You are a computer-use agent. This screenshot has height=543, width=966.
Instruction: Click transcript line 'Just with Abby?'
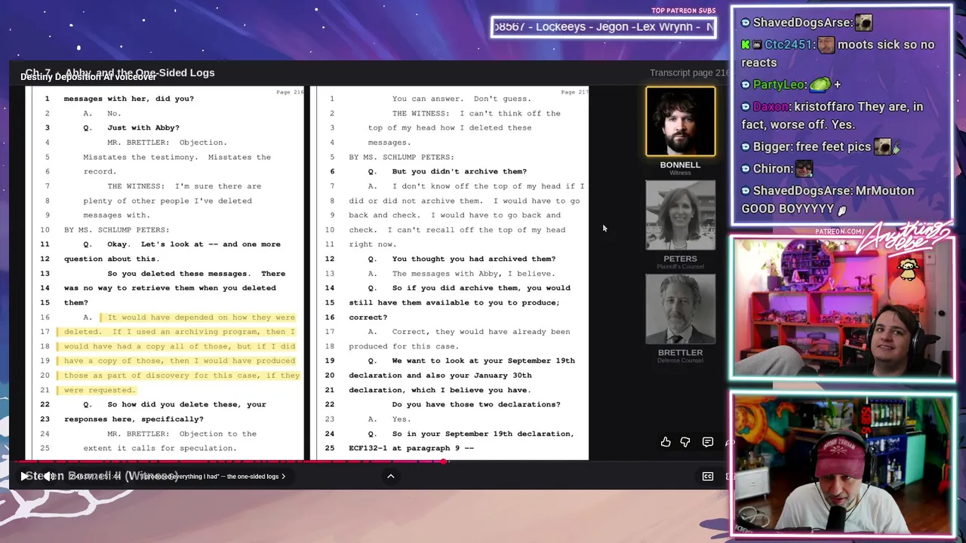point(143,127)
